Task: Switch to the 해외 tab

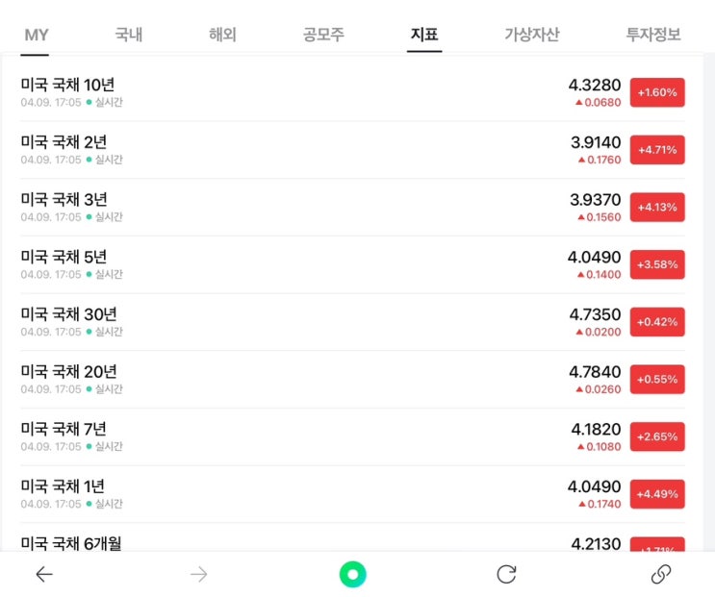Action: pos(222,35)
